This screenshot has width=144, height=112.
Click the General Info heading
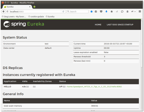(13, 94)
